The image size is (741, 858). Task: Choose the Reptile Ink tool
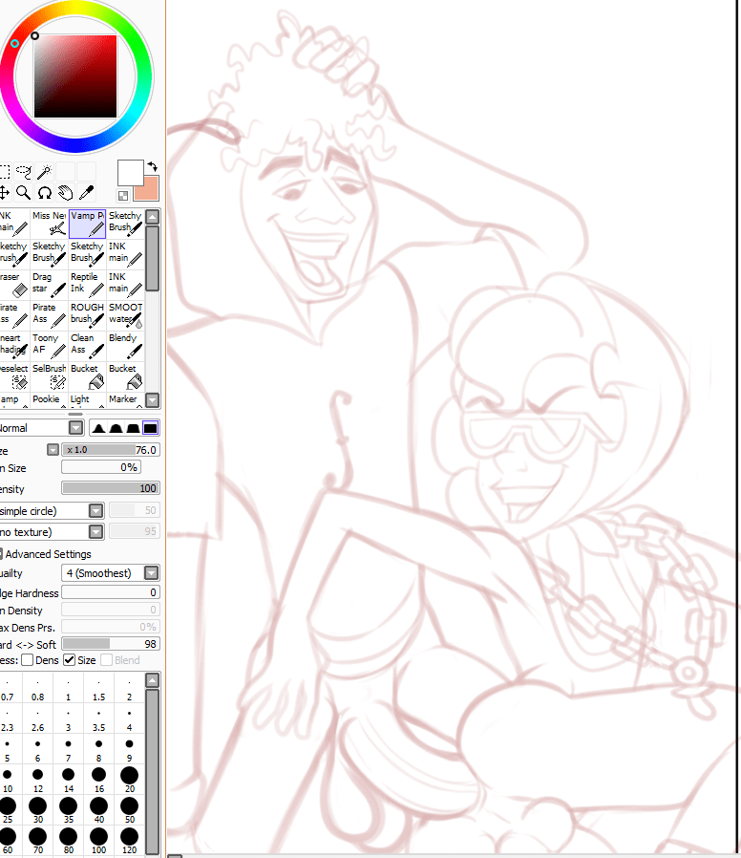point(88,285)
